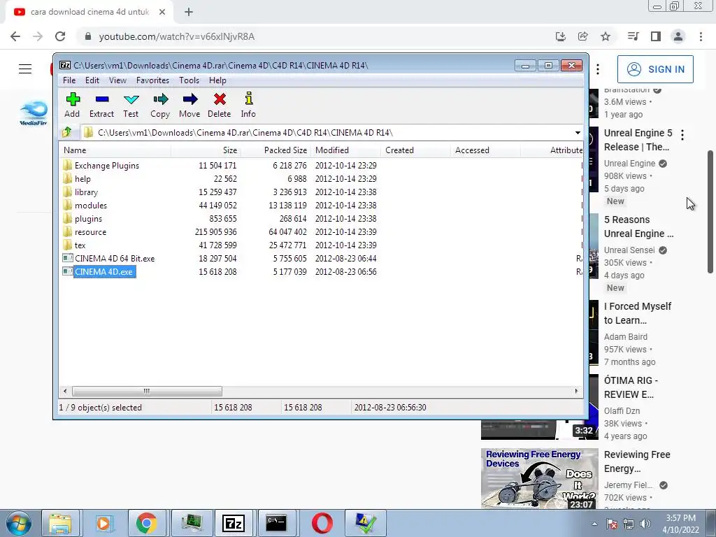The height and width of the screenshot is (537, 716).
Task: Sort by Packed Size column header
Action: pos(275,150)
